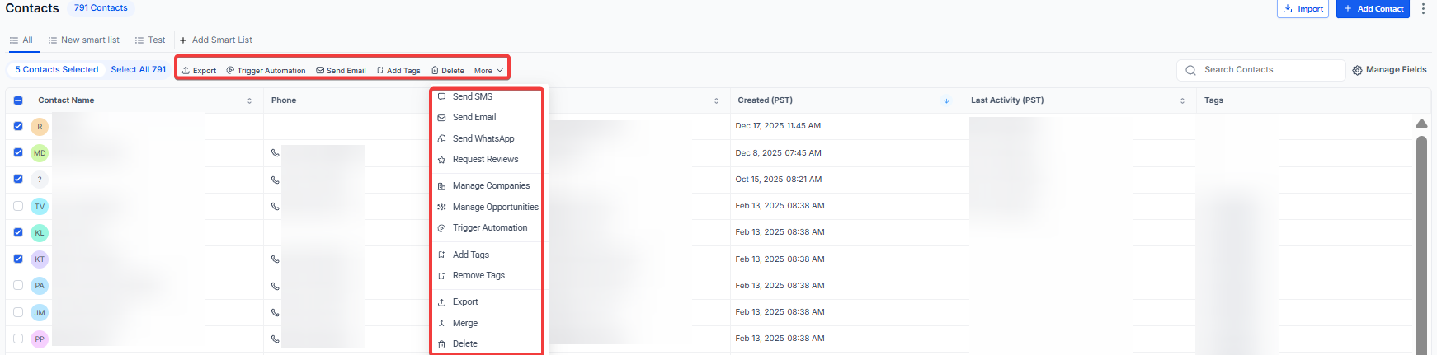The image size is (1437, 355).
Task: Click the PA contact avatar
Action: click(x=40, y=286)
